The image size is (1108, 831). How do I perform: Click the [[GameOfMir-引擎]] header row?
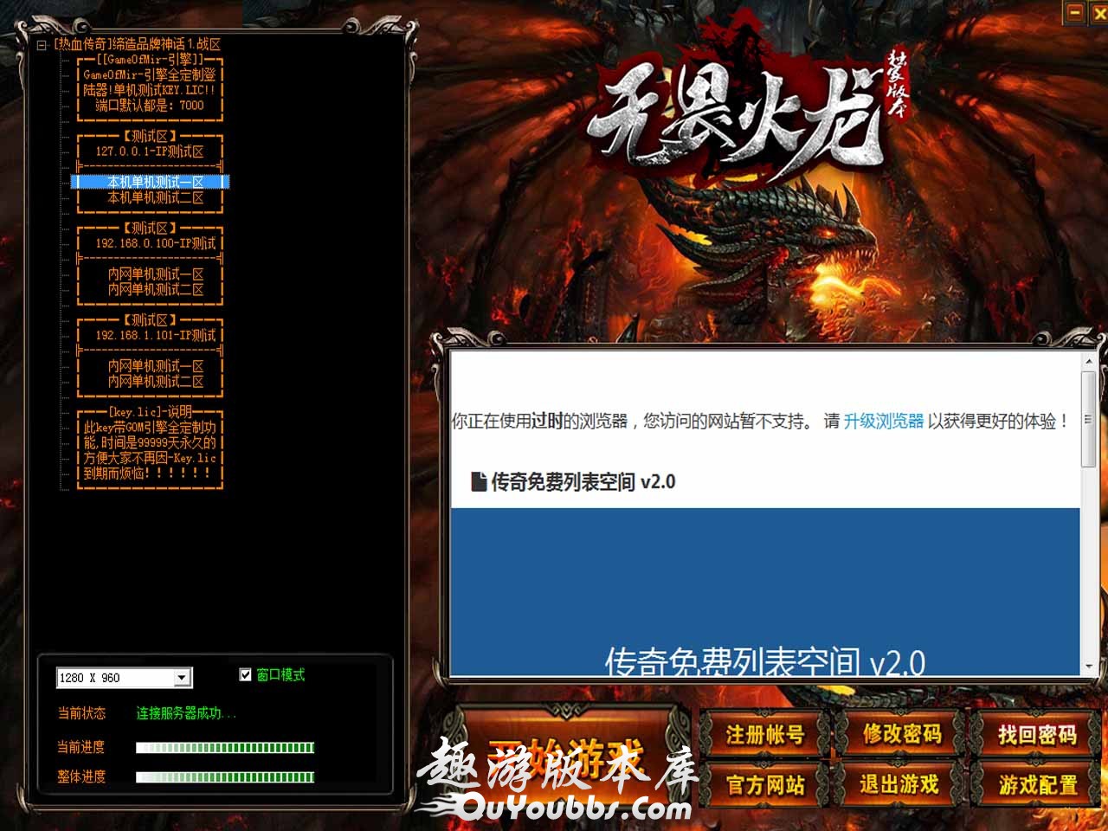[150, 60]
